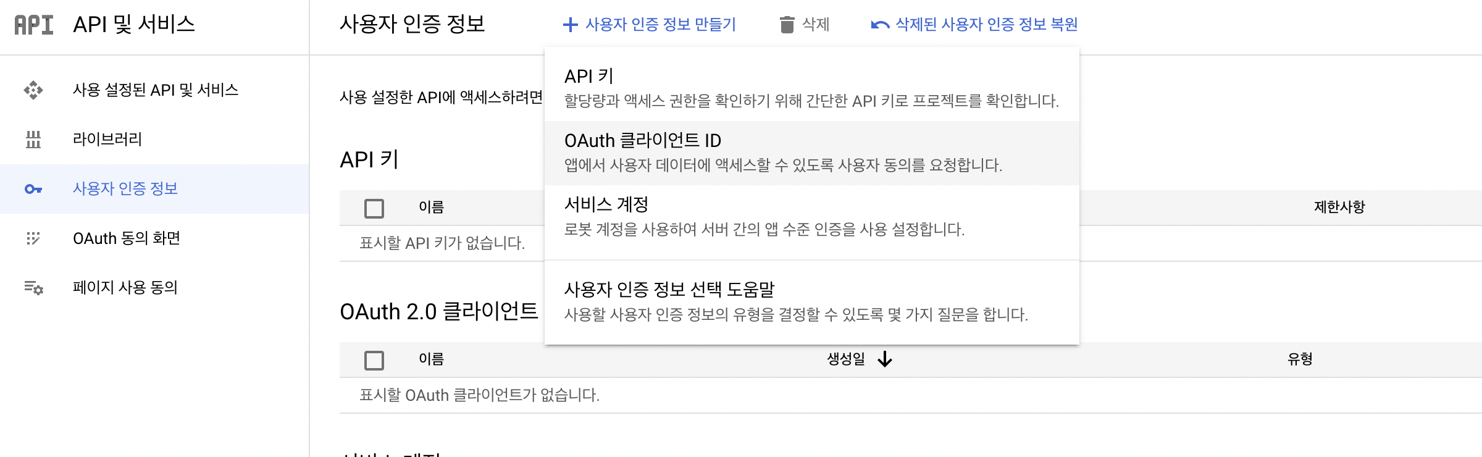
Task: Click the text 표시할 API 키가 없습니다.
Action: point(442,243)
